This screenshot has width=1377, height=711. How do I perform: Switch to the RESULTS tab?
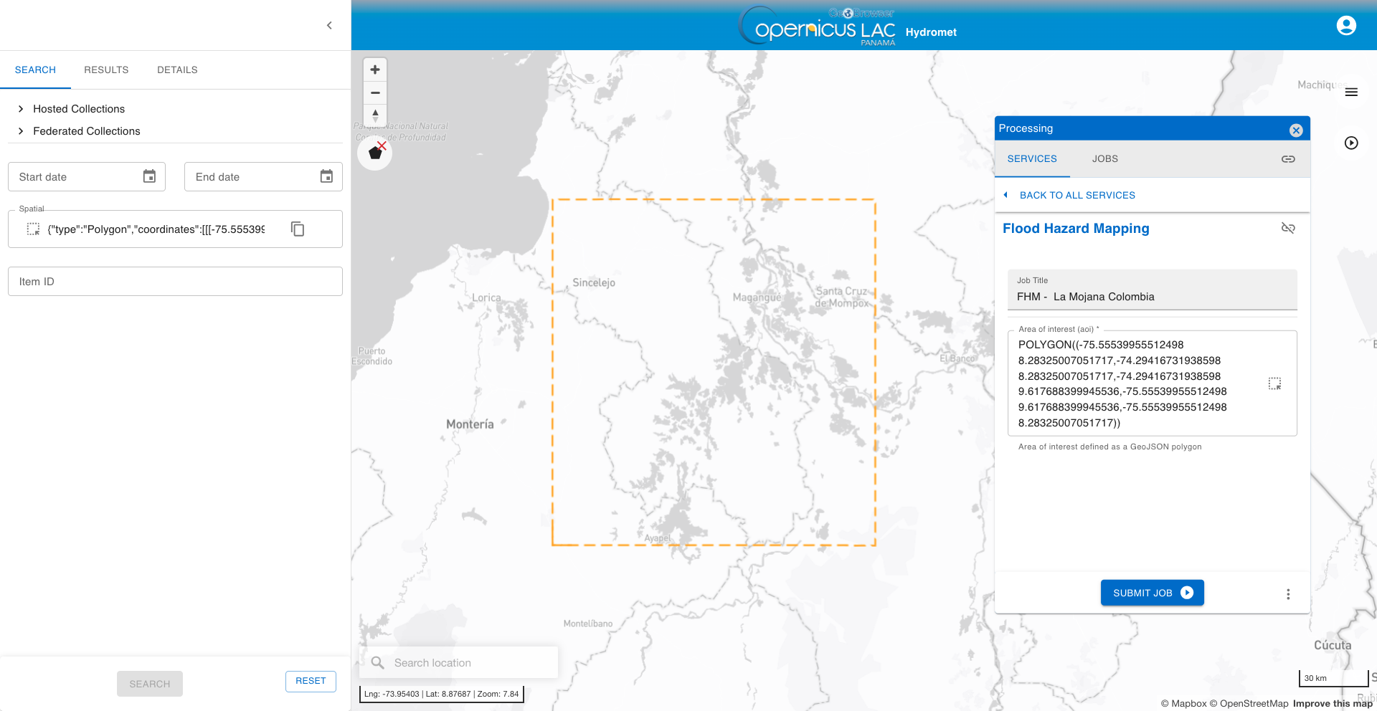(x=106, y=70)
